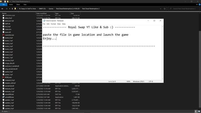Click Explorer's forward navigation arrow

[6, 9]
